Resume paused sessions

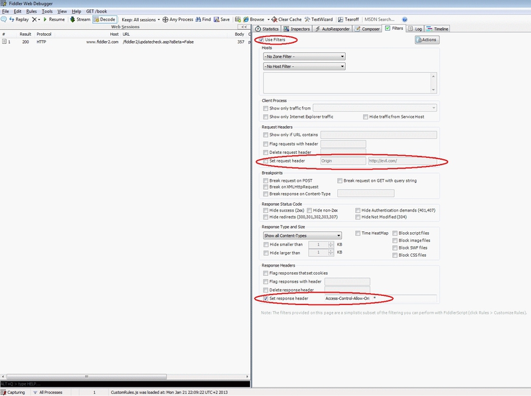(54, 20)
